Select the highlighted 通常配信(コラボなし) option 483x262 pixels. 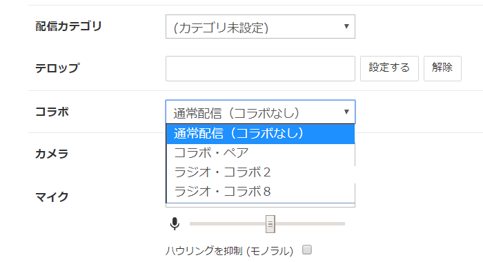pyautogui.click(x=261, y=134)
